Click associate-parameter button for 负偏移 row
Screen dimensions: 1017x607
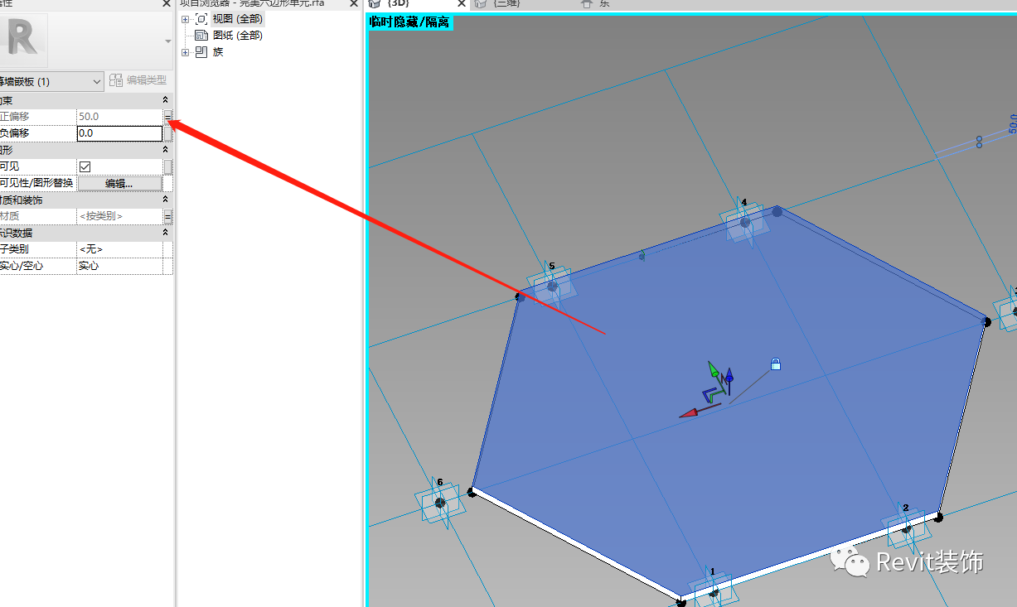pyautogui.click(x=168, y=133)
